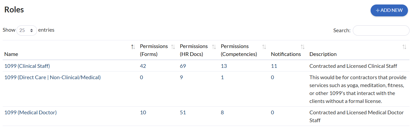Screen dimensions: 413x128
Task: Click Competencies count 8 for Medical Doctor
Action: click(x=222, y=113)
